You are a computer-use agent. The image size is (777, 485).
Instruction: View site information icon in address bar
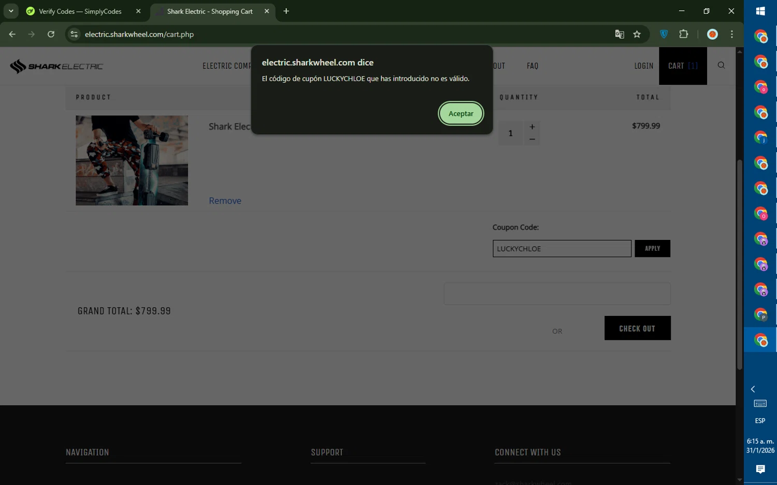click(x=74, y=34)
